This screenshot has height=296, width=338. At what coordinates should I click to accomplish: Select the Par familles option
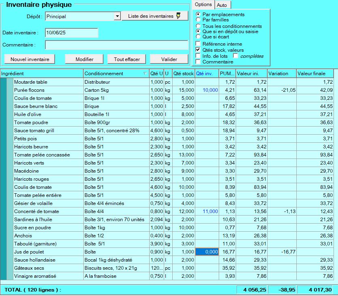[198, 19]
